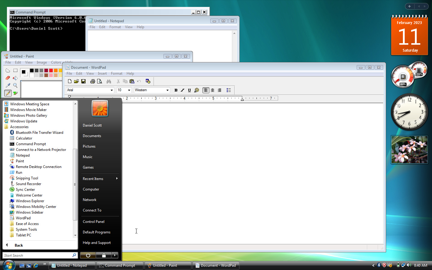Select the Magnifier tool in Paint
432x270 pixels.
pyautogui.click(x=15, y=85)
